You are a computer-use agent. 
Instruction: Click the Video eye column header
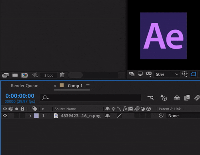[5, 109]
